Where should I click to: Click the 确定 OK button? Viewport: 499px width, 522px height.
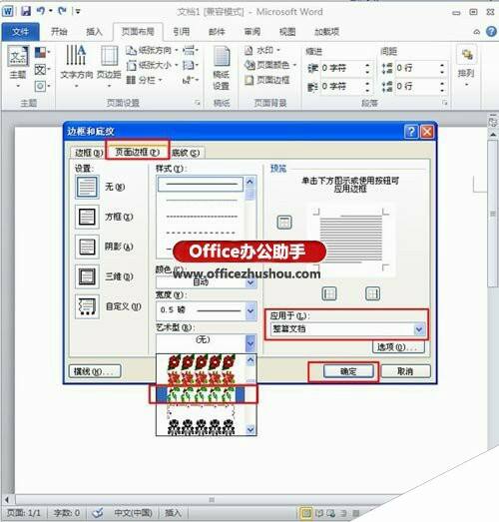pyautogui.click(x=348, y=371)
